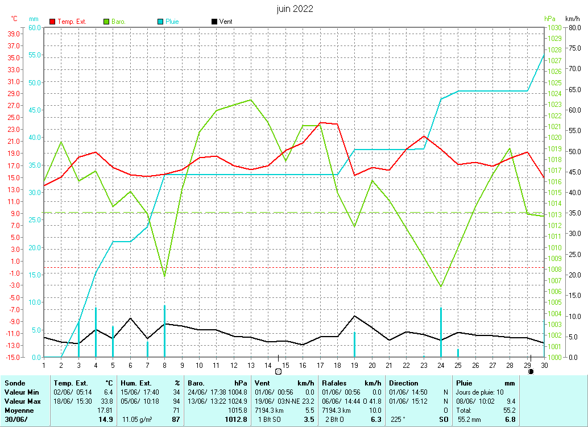This screenshot has width=588, height=427.
Task: Click the Valeur Max row label
Action: (22, 401)
